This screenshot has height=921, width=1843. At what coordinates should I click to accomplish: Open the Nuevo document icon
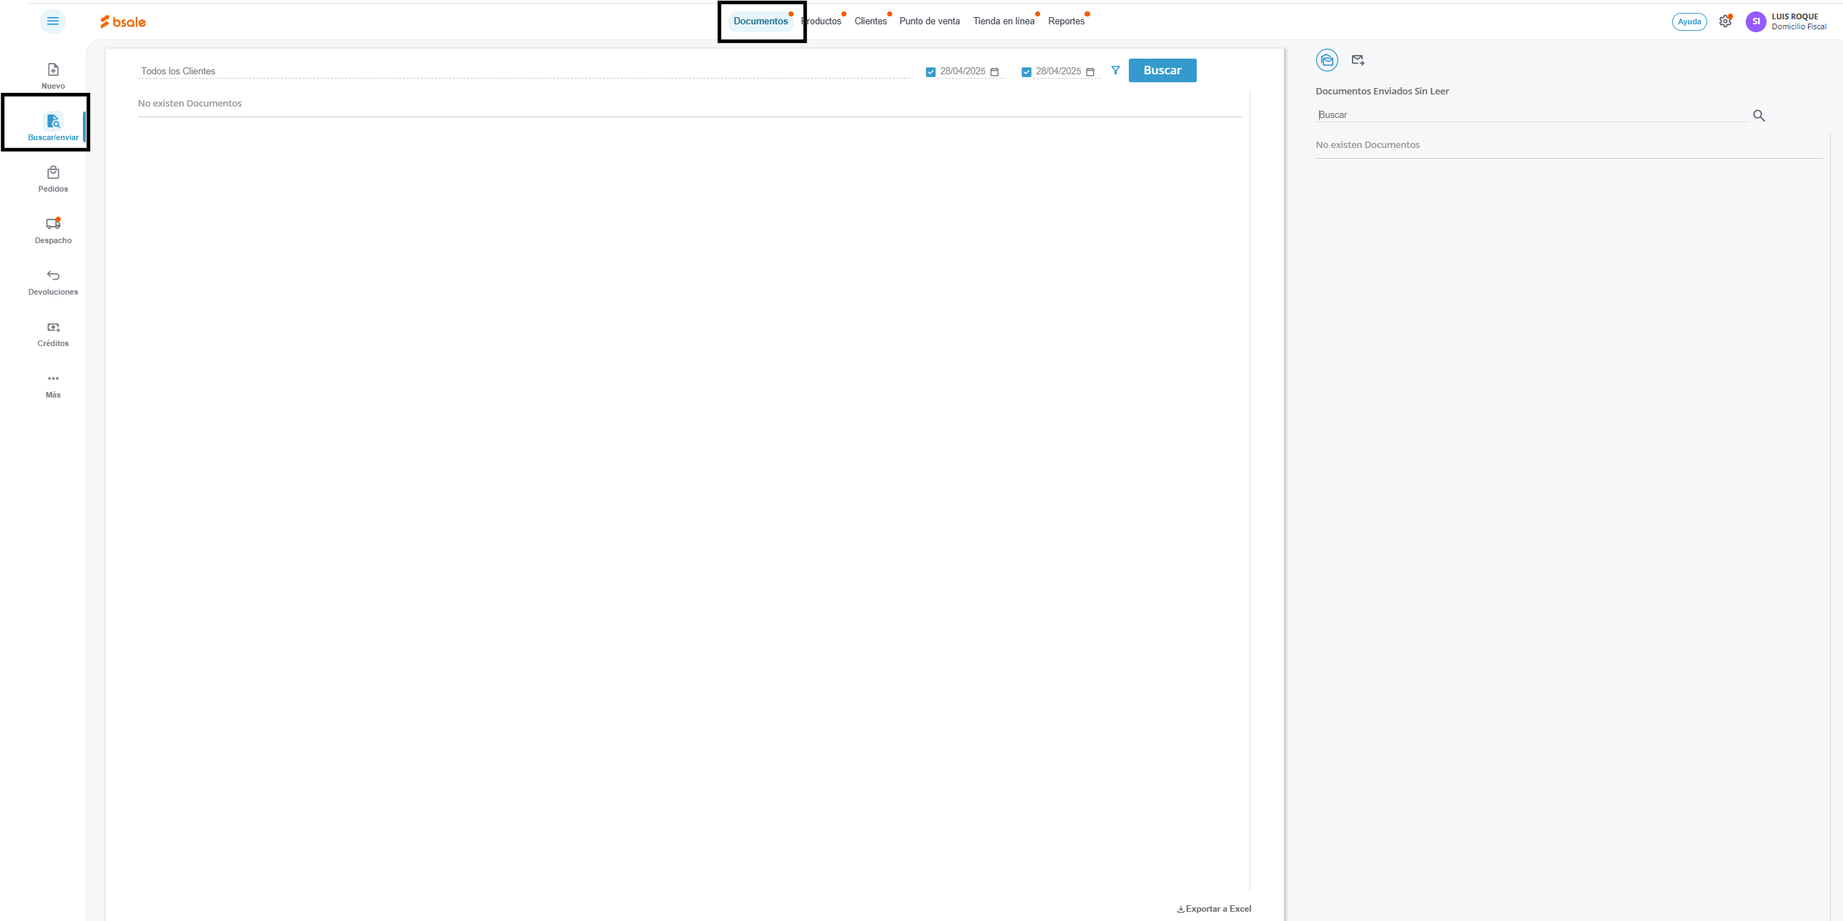(x=53, y=69)
